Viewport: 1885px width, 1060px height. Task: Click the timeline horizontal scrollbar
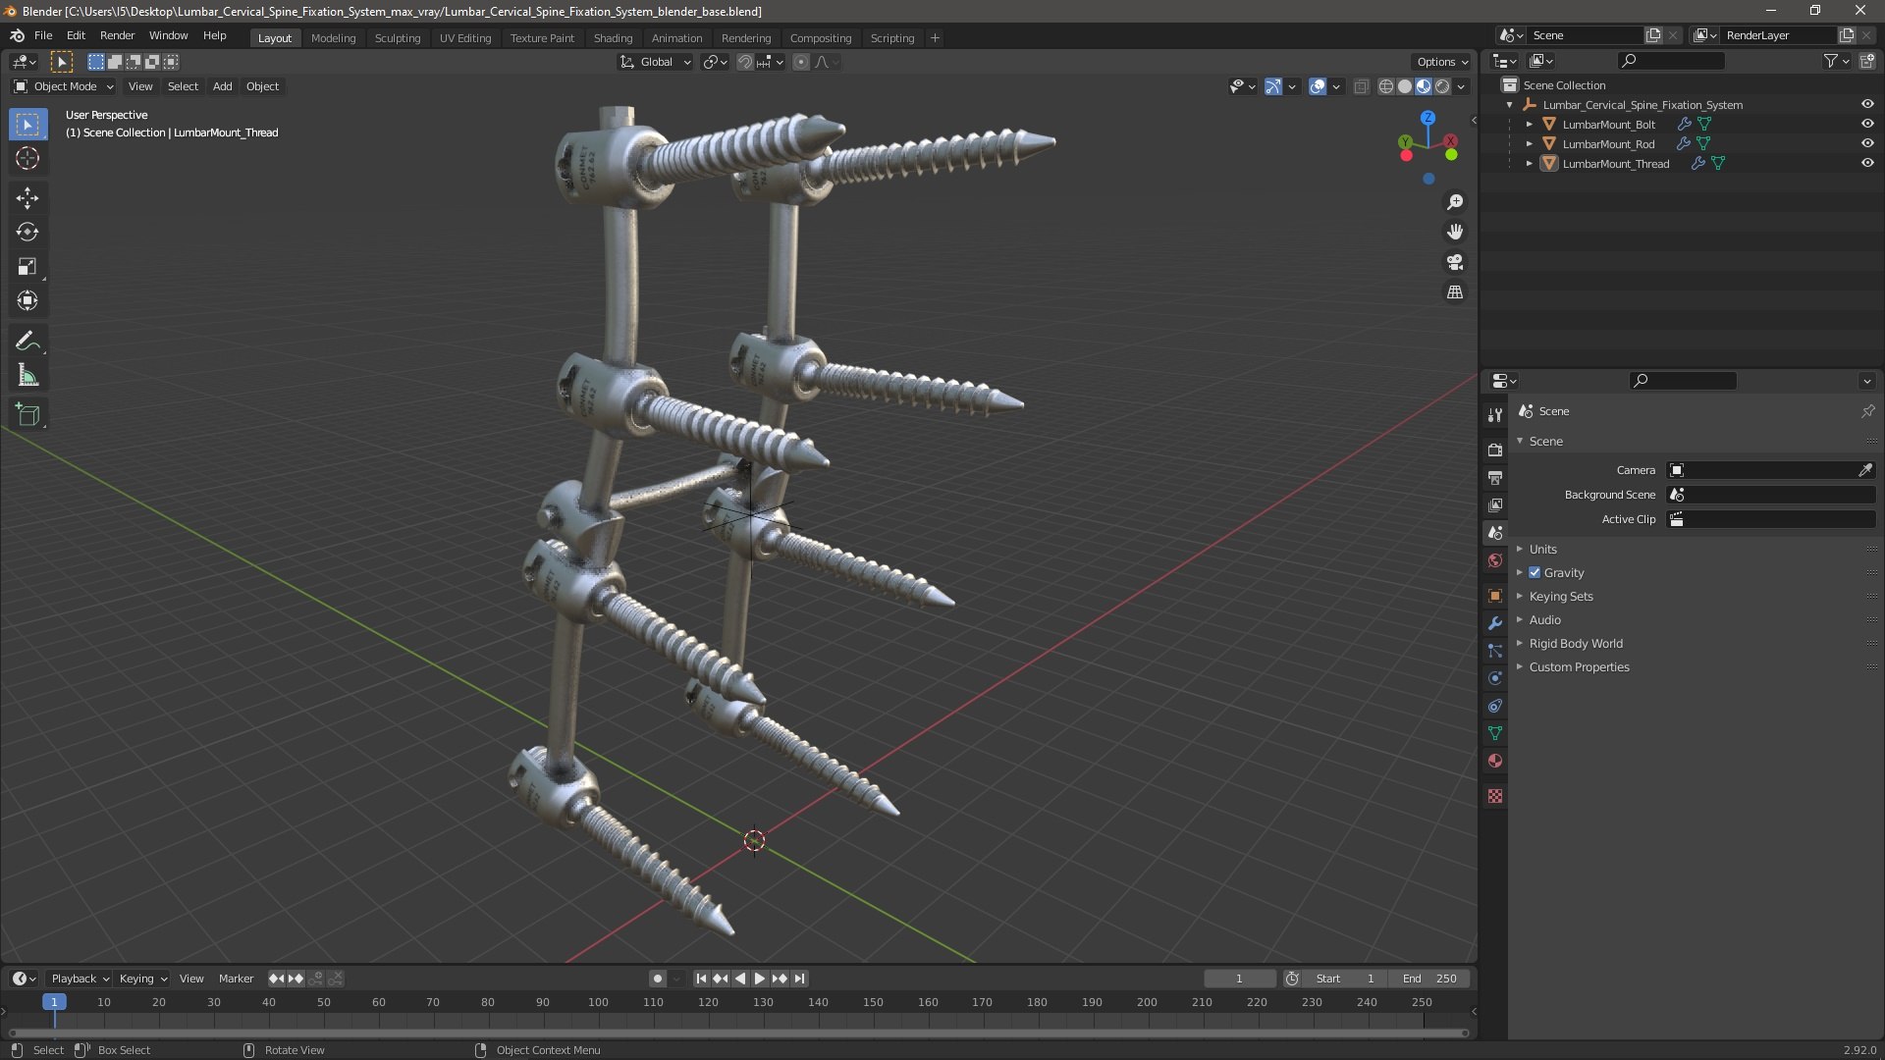point(737,1033)
